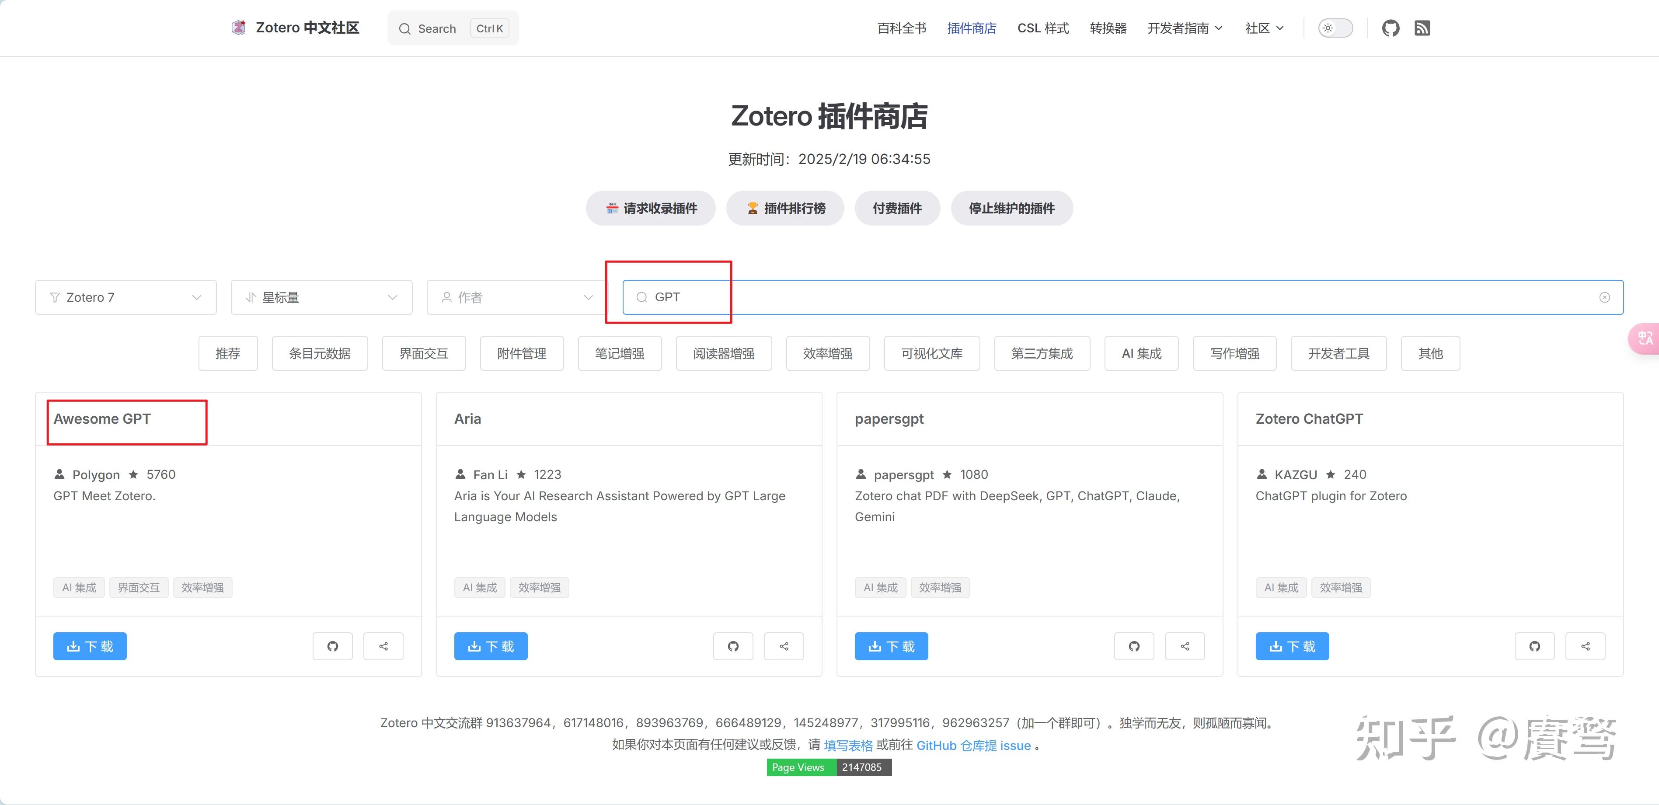Screen dimensions: 1659x805
Task: Open the GitHub icon in the top navigation
Action: pyautogui.click(x=1391, y=28)
